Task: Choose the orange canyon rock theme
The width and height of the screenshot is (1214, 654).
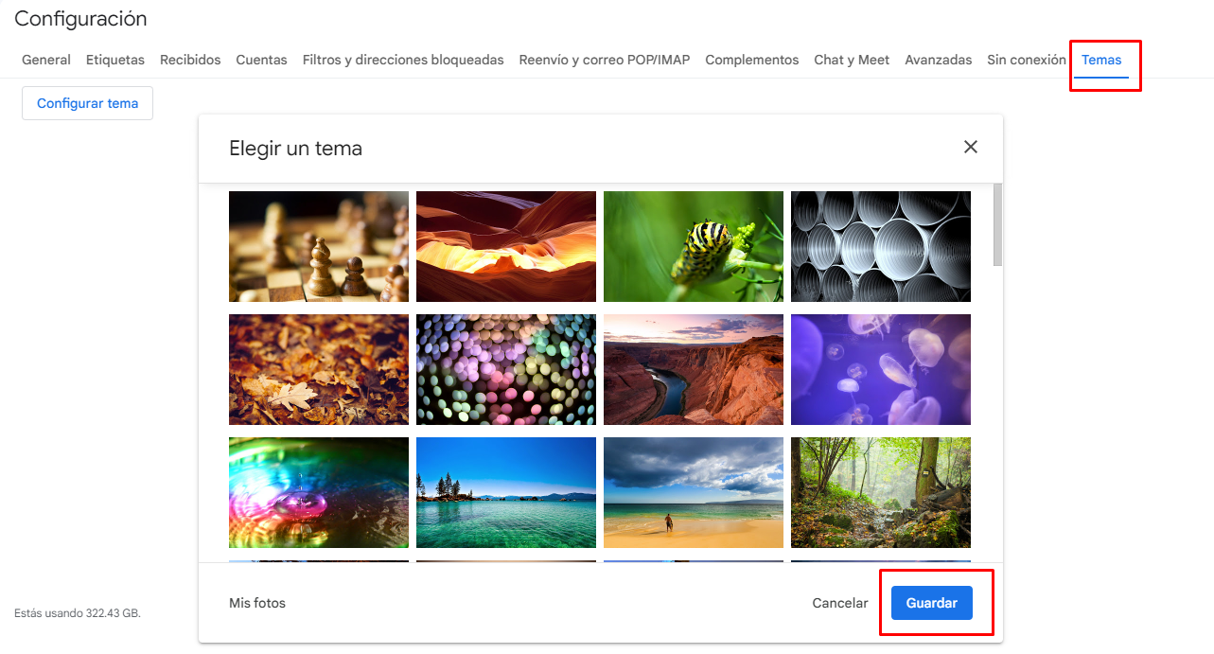Action: 506,246
